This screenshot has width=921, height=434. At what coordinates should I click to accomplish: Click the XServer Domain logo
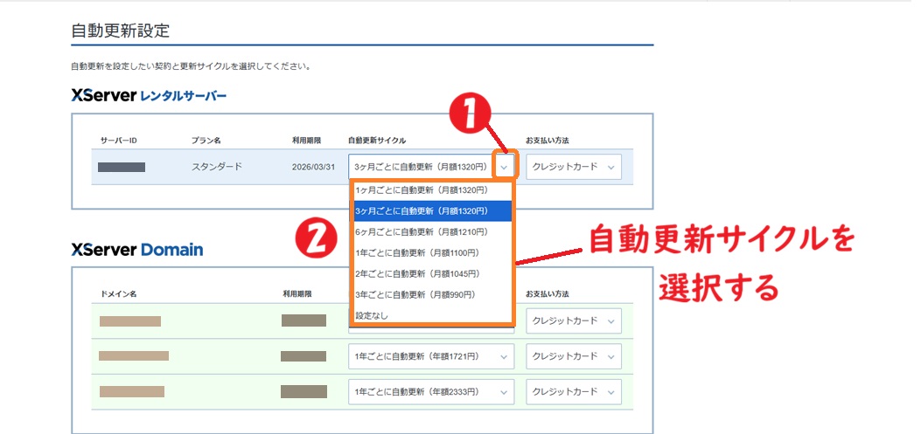pyautogui.click(x=136, y=250)
